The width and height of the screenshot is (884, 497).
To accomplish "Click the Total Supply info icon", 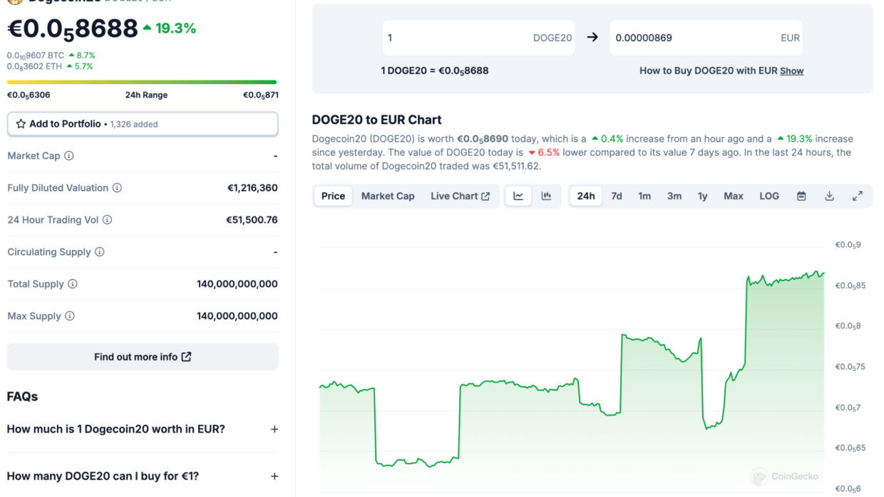I will coord(73,284).
